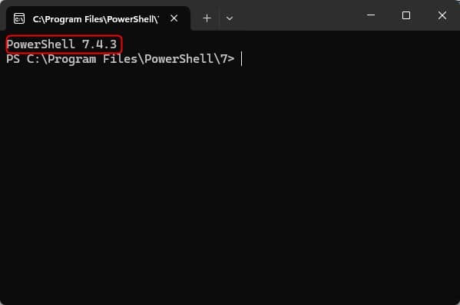Viewport: 460px width, 305px height.
Task: Open a new tab with the plus icon
Action: click(207, 18)
